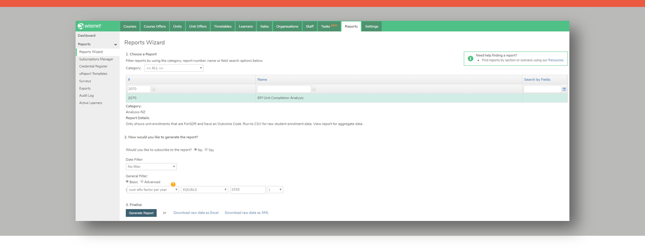Screen dimensions: 645x251
Task: Go to Dashboard in the sidebar
Action: (x=87, y=36)
